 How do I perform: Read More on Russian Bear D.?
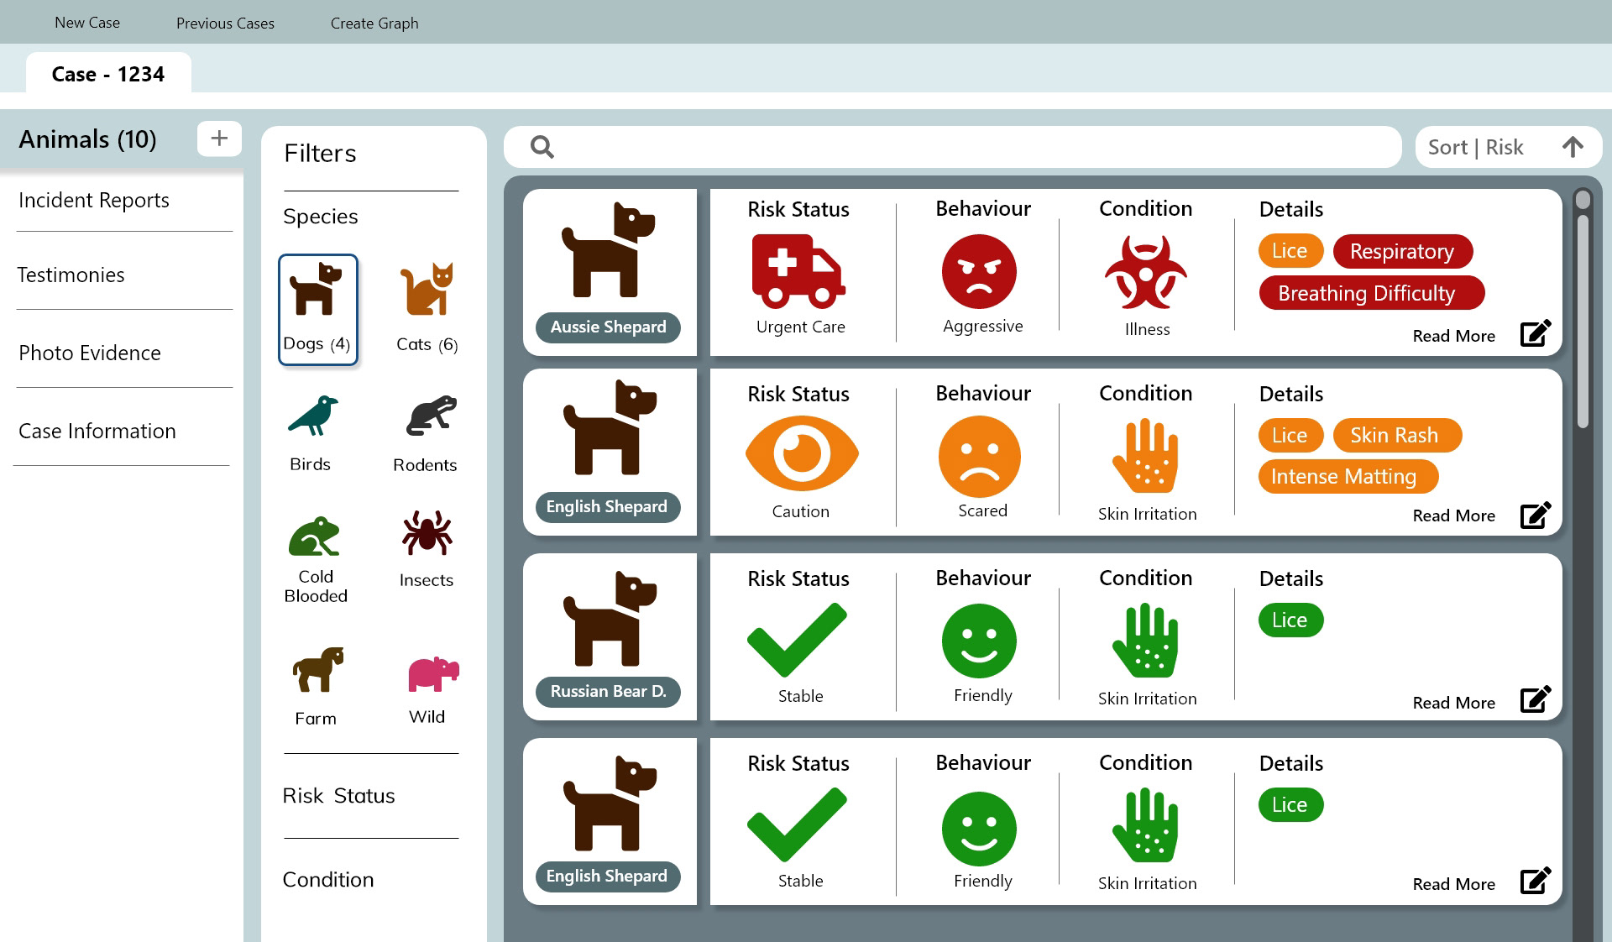pyautogui.click(x=1453, y=703)
